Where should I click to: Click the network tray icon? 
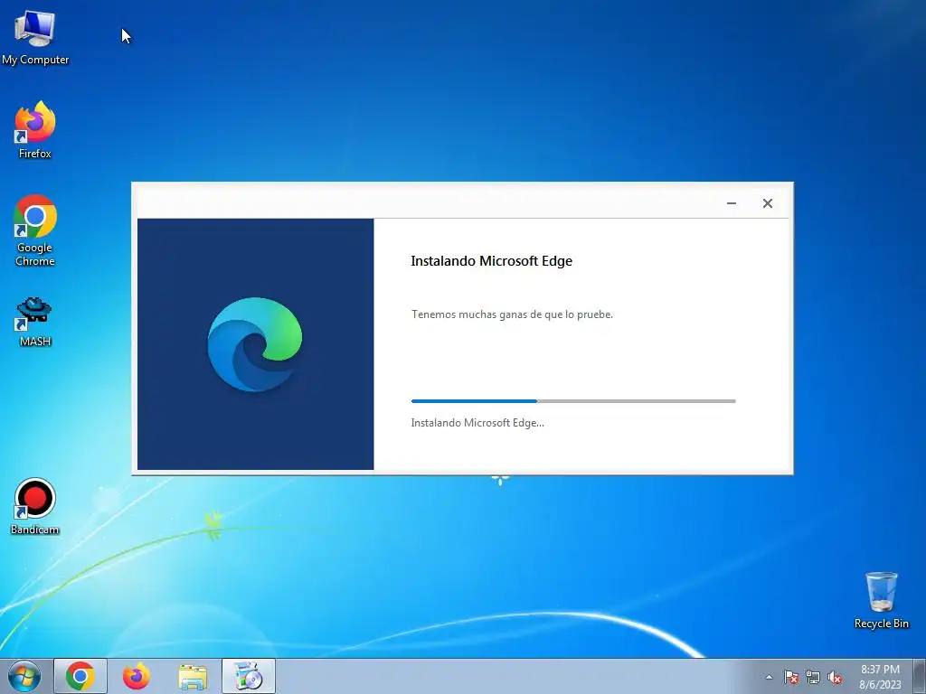coord(813,677)
